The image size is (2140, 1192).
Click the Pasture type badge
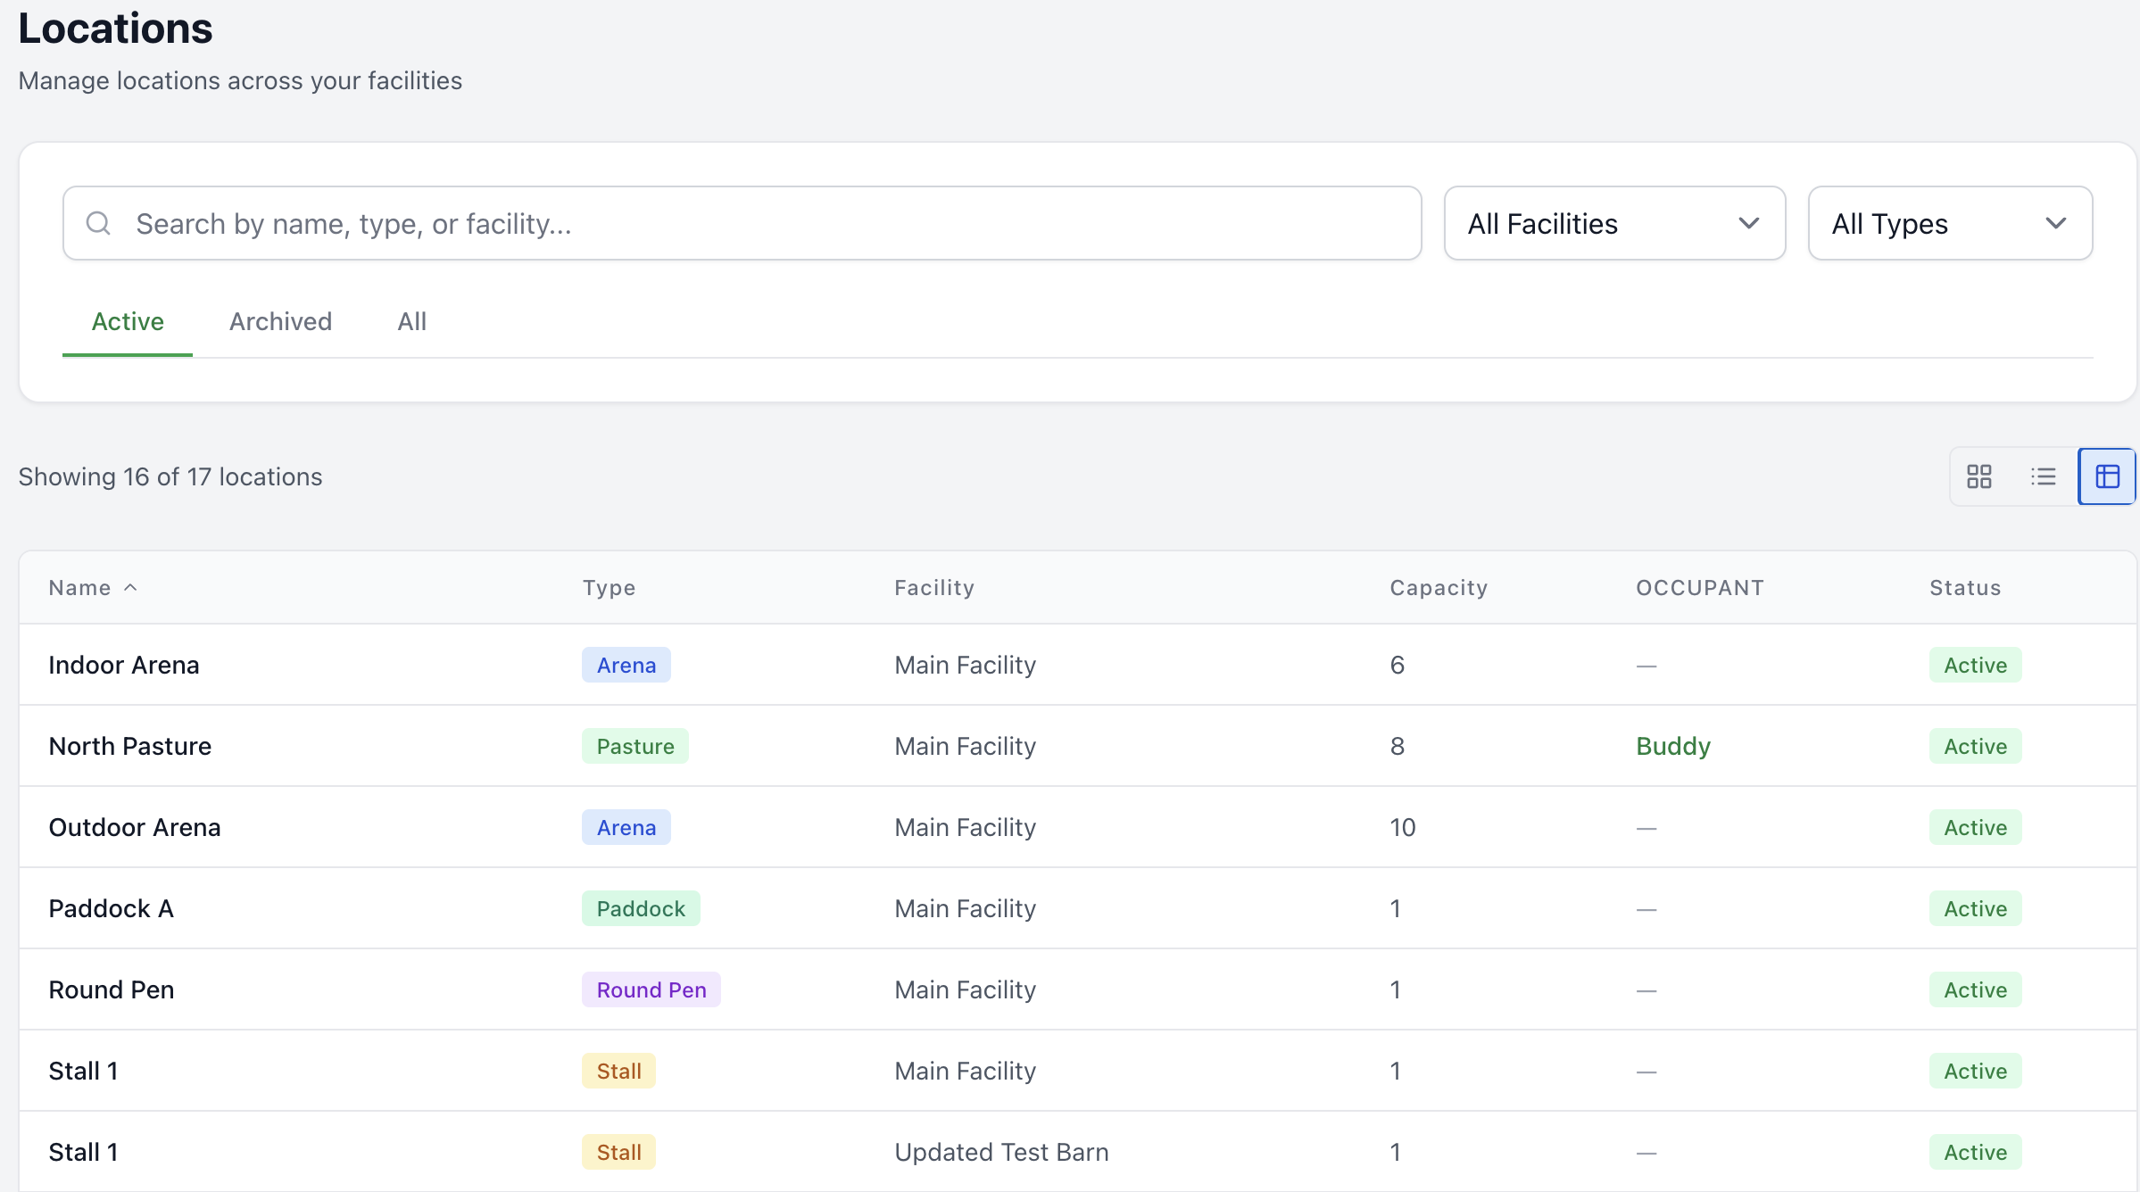pyautogui.click(x=635, y=746)
